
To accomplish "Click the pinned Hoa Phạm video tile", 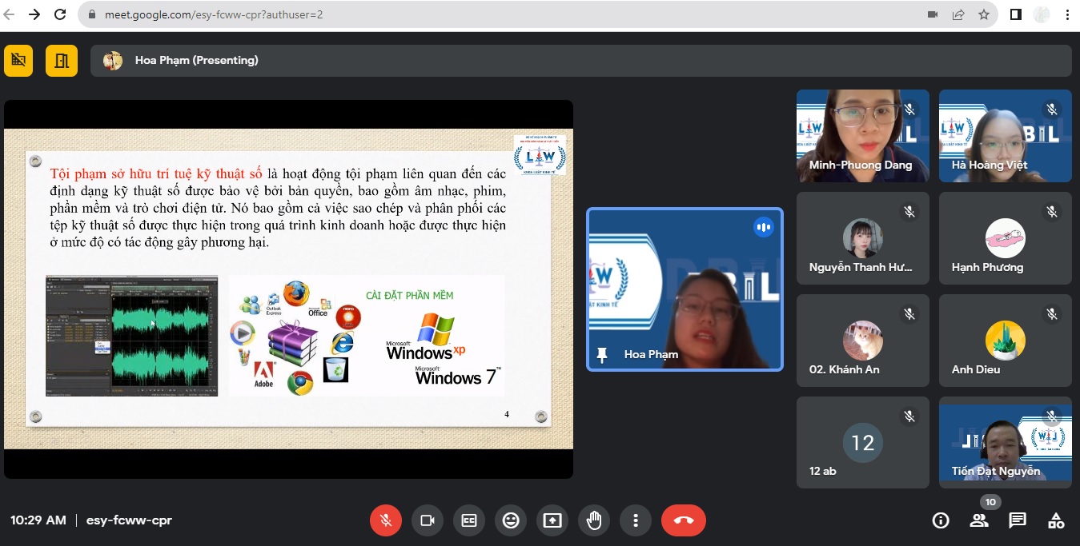I will coord(685,289).
